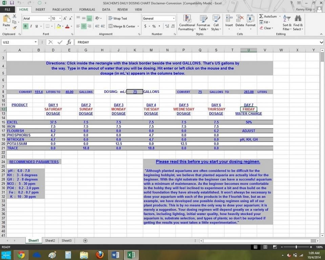Switch to the Sheet2 tab
325x260 pixels.
point(50,241)
